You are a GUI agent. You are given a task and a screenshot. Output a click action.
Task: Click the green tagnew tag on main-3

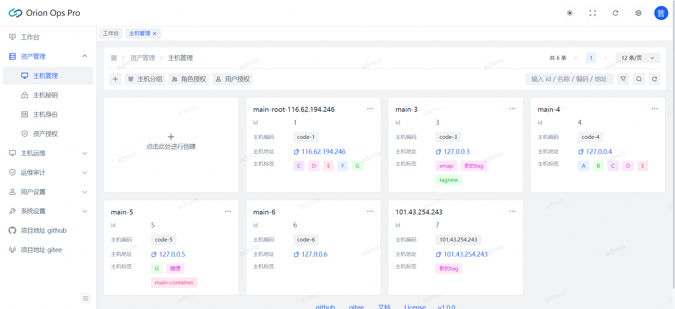point(448,180)
